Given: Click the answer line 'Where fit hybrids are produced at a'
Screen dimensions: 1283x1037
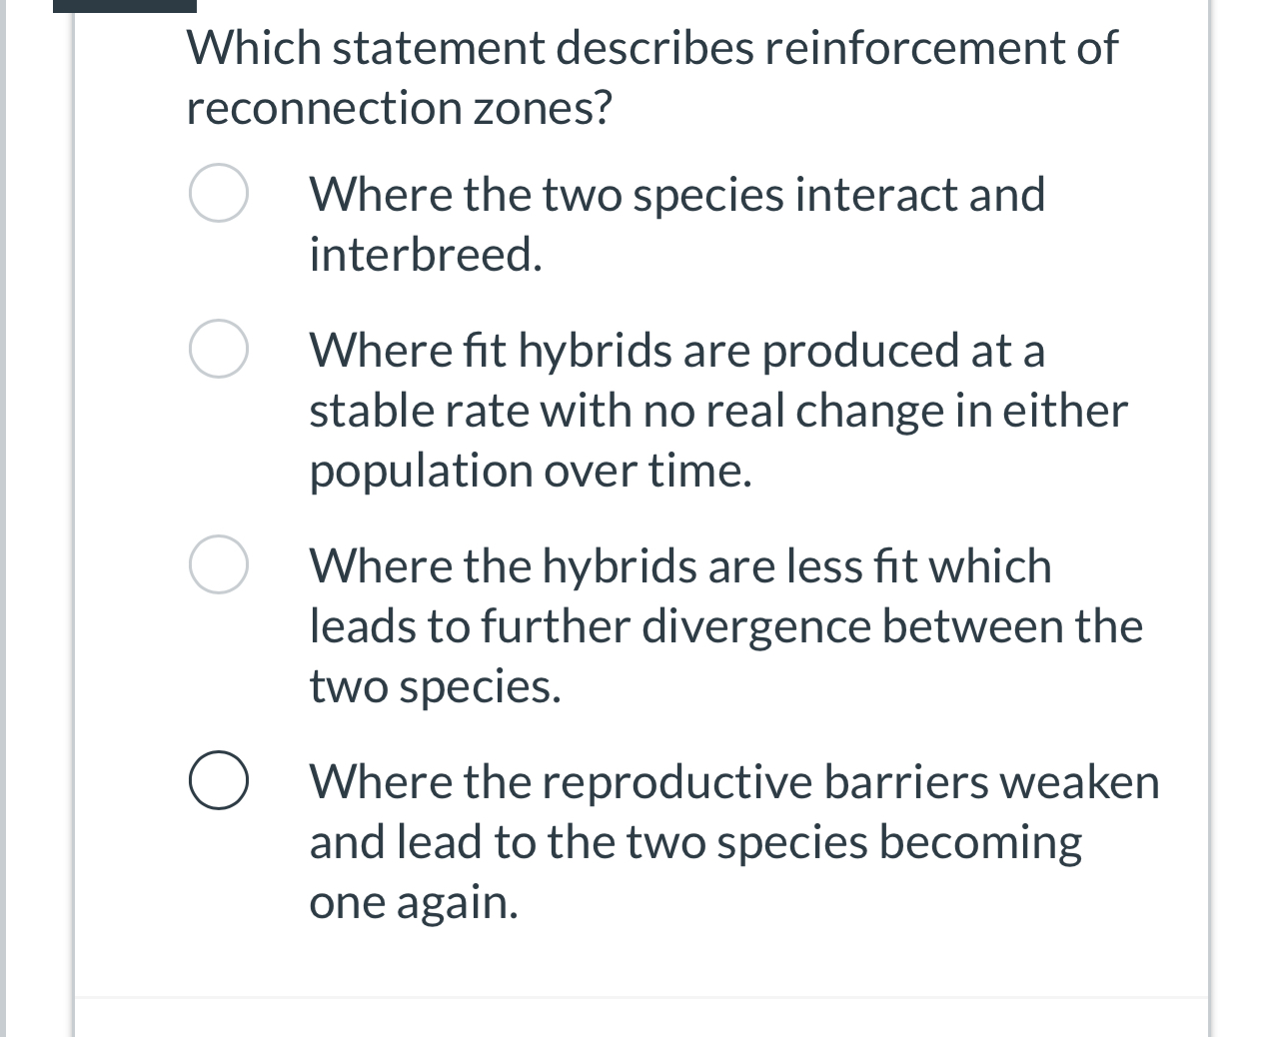Looking at the screenshot, I should click(x=677, y=351).
